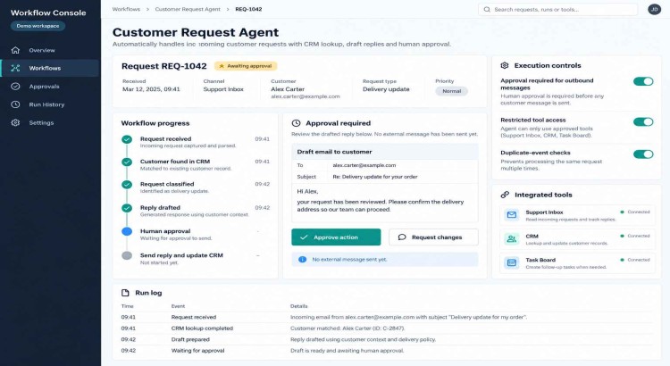Click the customer email under Alex Carter
Image resolution: width=670 pixels, height=366 pixels.
click(x=306, y=96)
